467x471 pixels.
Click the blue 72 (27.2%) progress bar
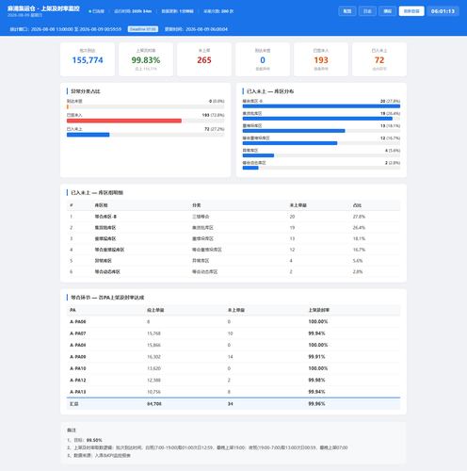(x=89, y=135)
